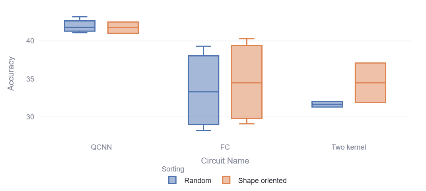The image size is (426, 191).
Task: Select the orange Shape oriented box for QCNN
Action: coord(123,27)
